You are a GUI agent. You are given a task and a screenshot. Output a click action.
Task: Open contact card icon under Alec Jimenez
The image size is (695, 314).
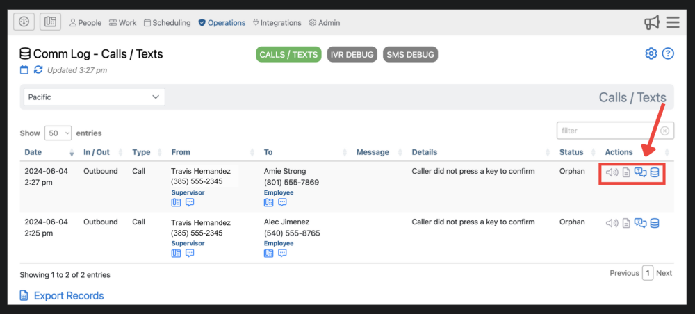(268, 254)
